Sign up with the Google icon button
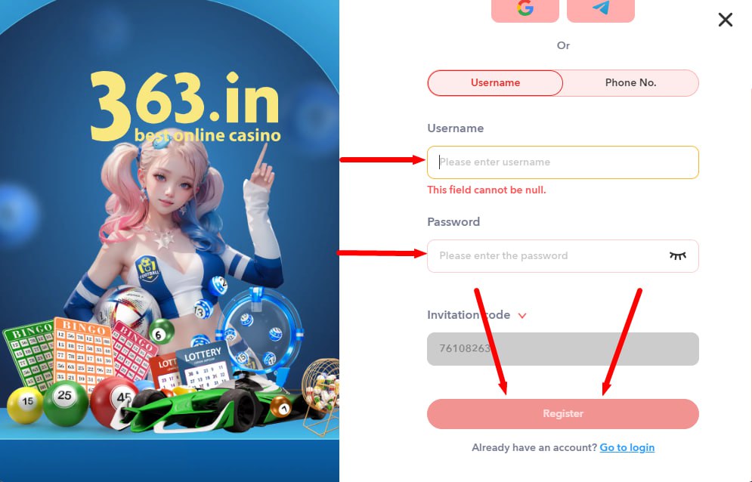 [525, 10]
